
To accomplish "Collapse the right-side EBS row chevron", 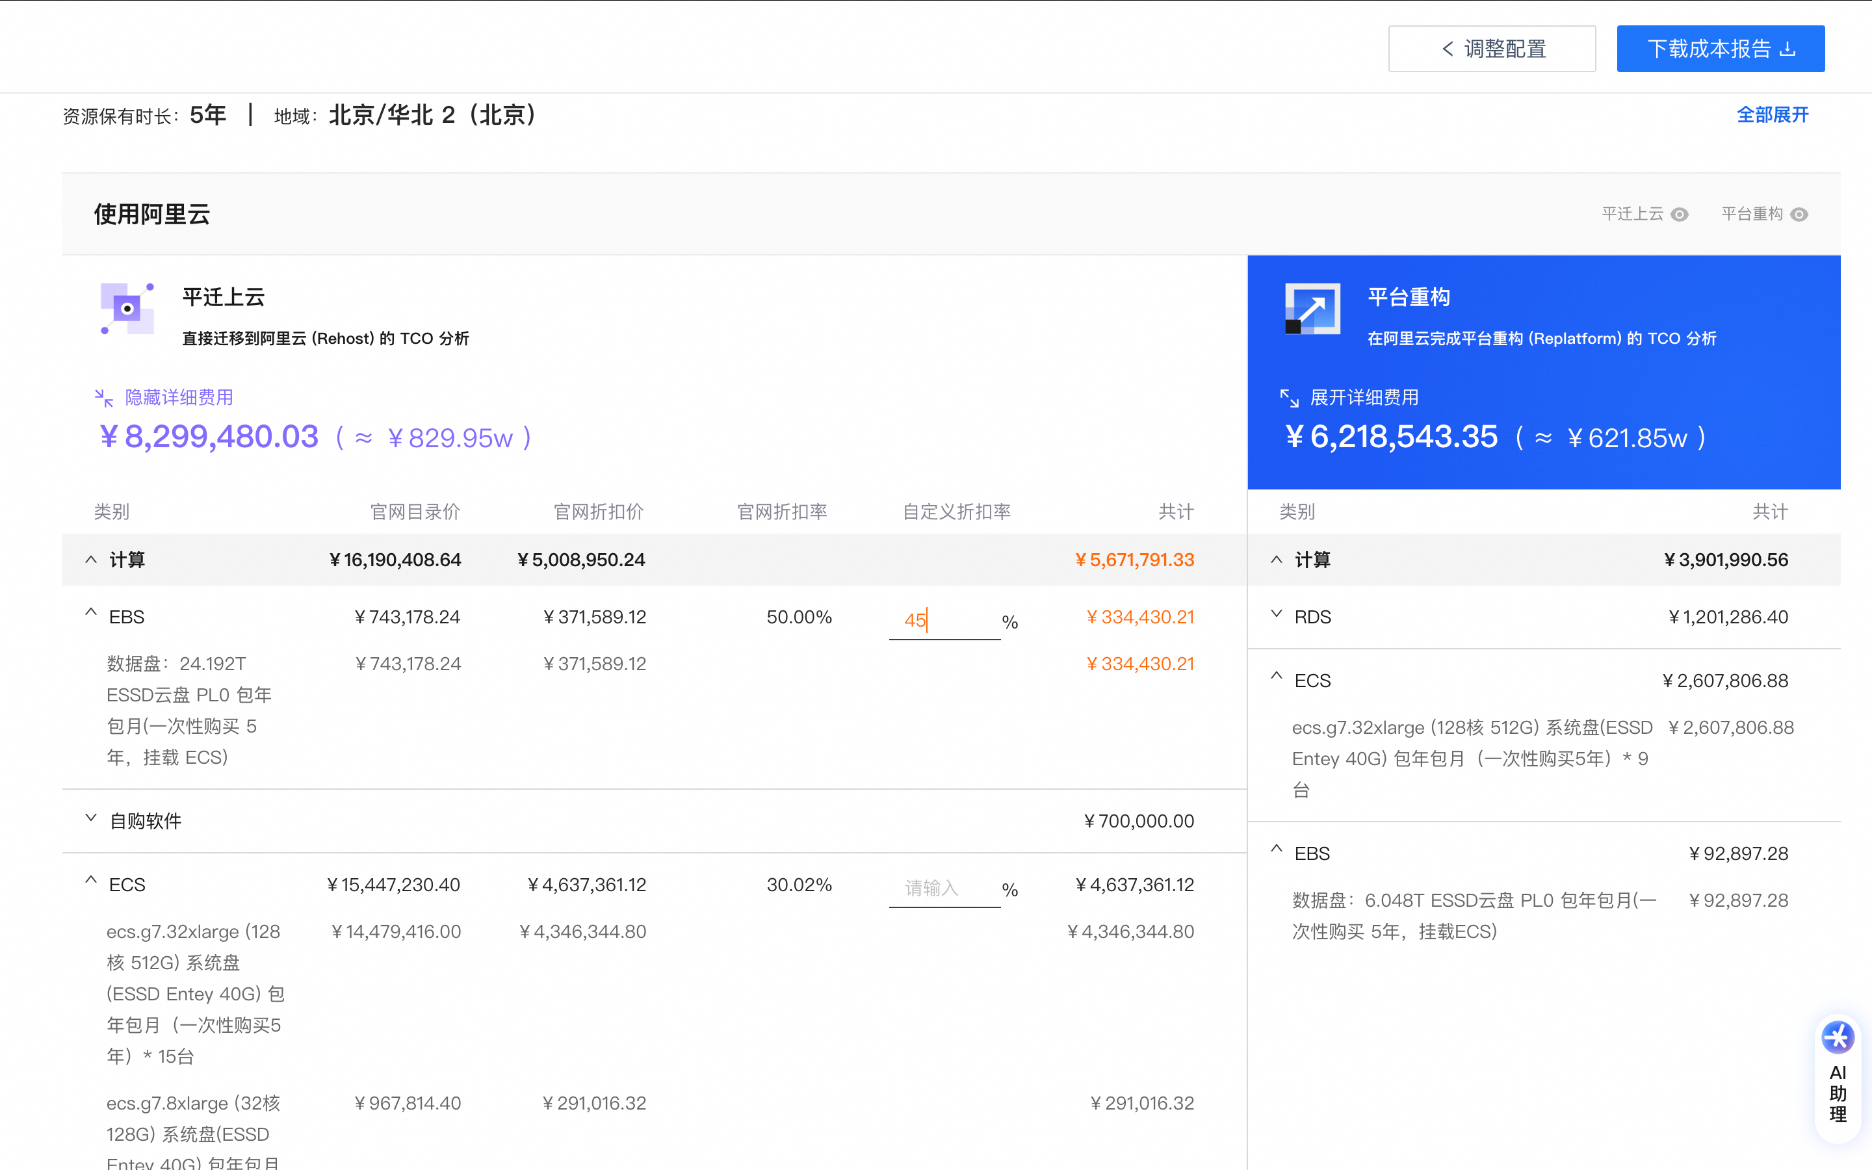I will pyautogui.click(x=1277, y=850).
